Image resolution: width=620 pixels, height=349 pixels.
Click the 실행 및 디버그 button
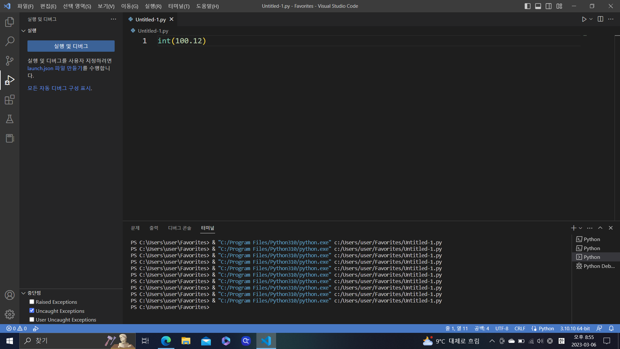[x=71, y=46]
